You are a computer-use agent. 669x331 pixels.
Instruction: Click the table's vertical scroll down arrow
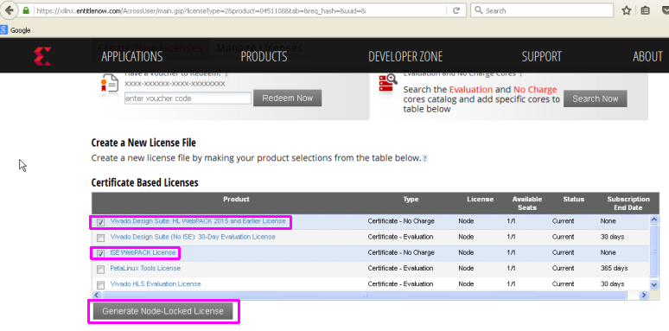point(653,284)
